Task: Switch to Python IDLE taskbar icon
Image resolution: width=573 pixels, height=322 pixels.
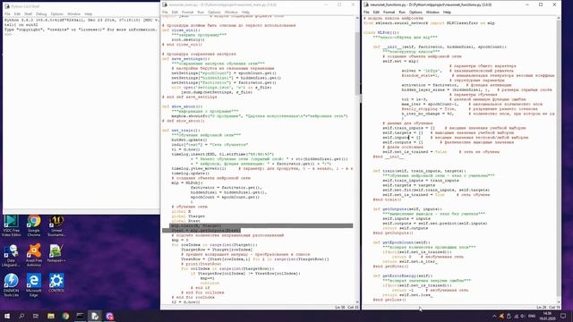Action: coord(95,316)
